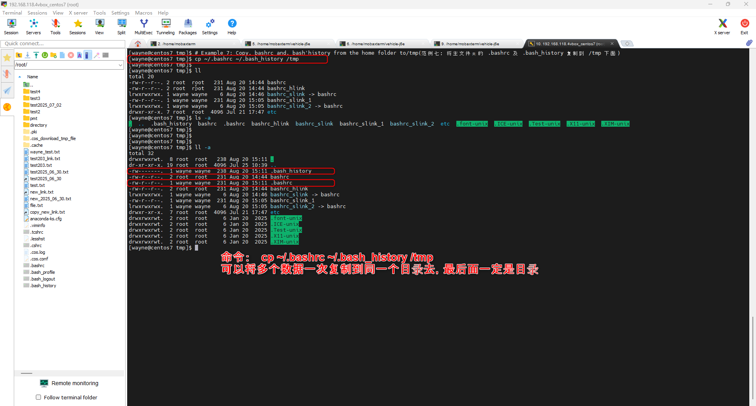The height and width of the screenshot is (406, 756).
Task: Select the '..' parent directory entry
Action: (28, 85)
